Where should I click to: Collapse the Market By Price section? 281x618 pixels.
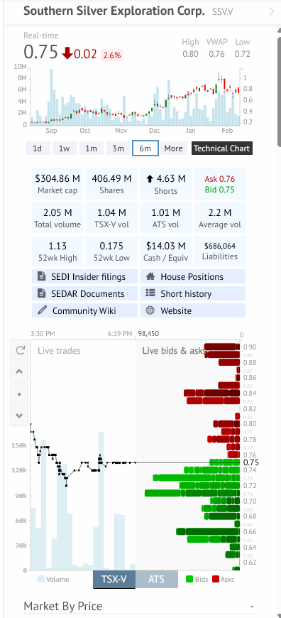252,606
